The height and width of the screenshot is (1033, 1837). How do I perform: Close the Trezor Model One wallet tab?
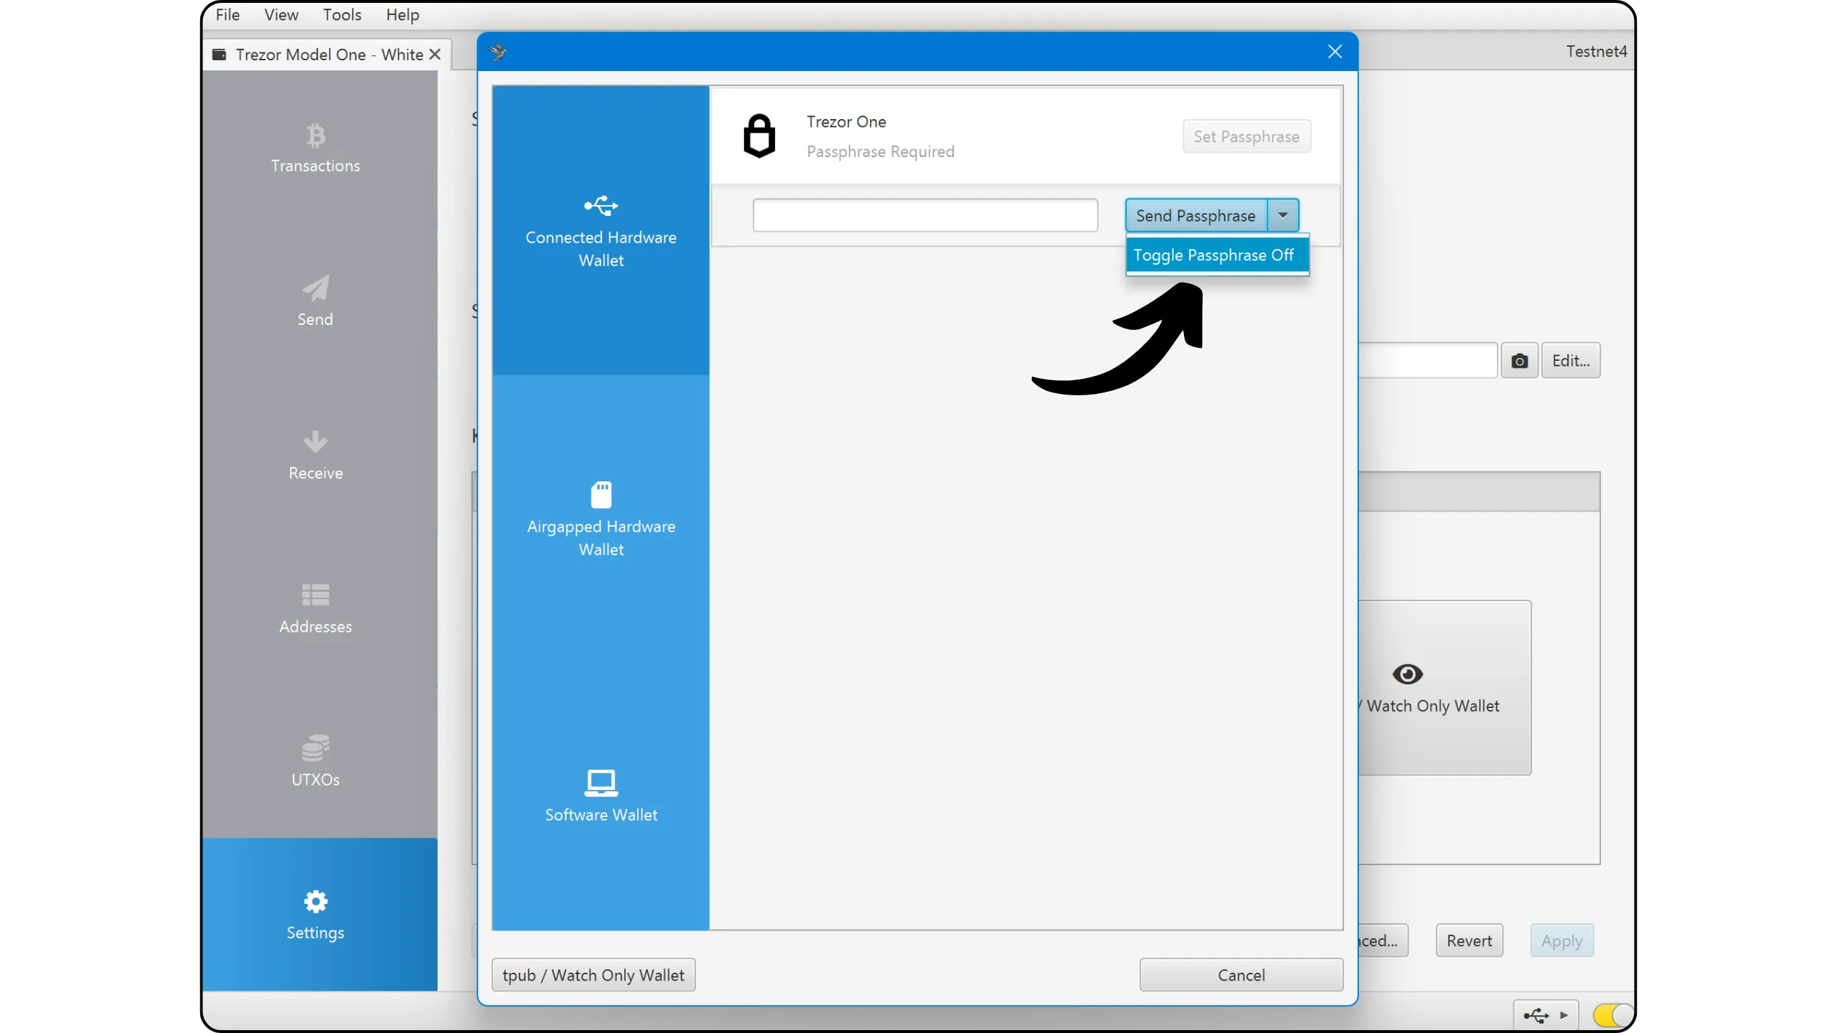pyautogui.click(x=434, y=55)
